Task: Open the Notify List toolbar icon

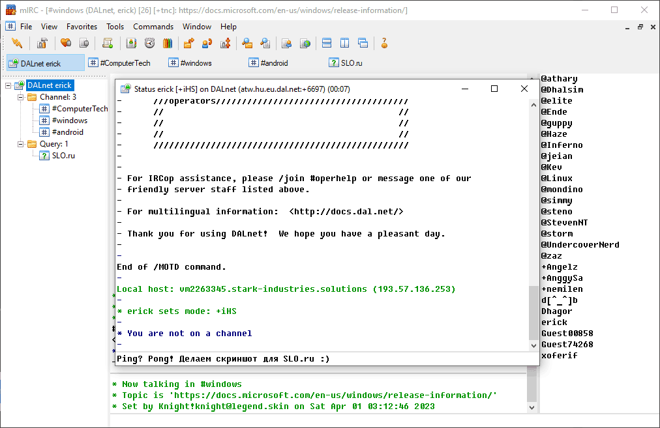Action: [287, 43]
